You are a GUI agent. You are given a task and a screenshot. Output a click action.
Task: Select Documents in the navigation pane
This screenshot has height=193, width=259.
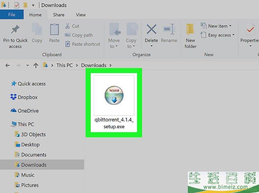(34, 155)
